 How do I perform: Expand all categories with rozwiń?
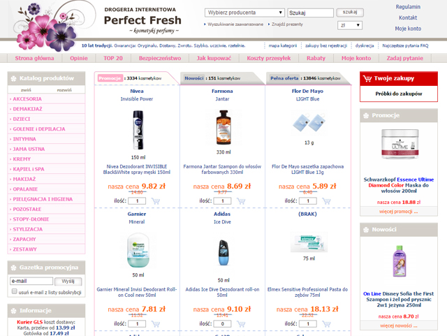[64, 90]
